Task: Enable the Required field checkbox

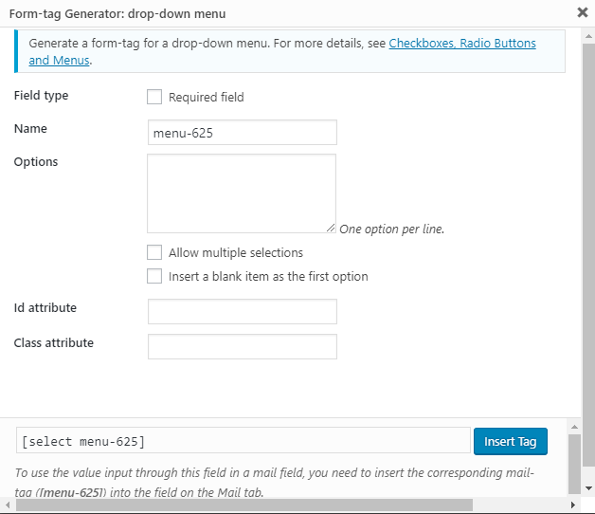Action: click(x=154, y=97)
